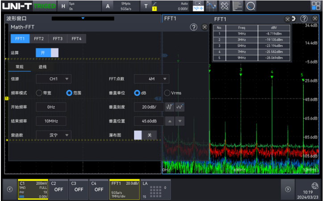The height and width of the screenshot is (201, 323).
Task: Click the cursor measurement icon
Action: pos(211,6)
